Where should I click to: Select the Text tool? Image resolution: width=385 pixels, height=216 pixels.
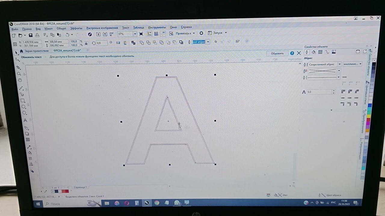tap(25, 120)
